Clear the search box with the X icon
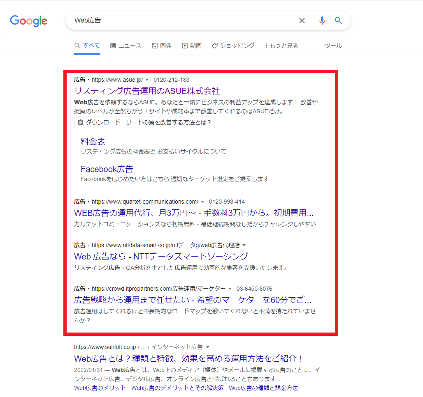423x397 pixels. click(x=302, y=21)
